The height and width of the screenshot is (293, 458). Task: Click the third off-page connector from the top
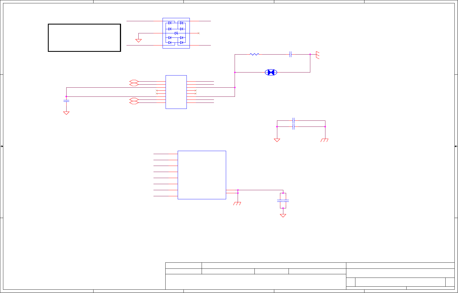134,100
